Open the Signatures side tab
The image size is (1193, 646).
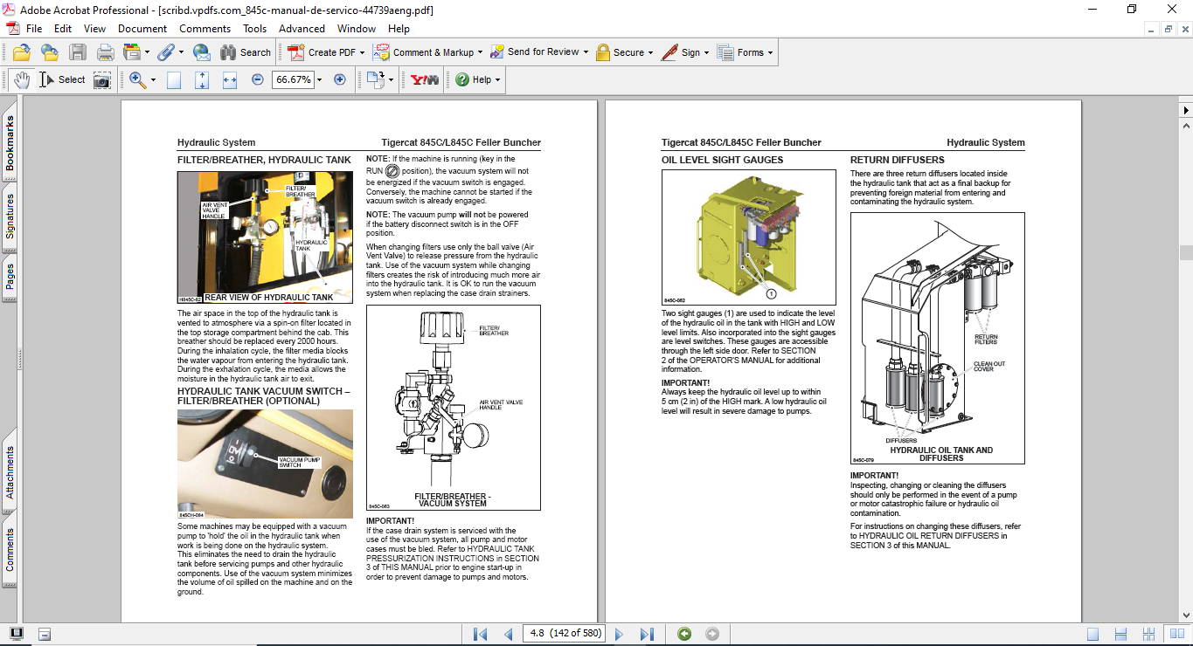10,216
